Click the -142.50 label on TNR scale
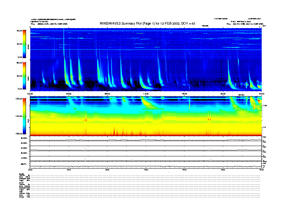The height and width of the screenshot is (218, 282). tap(19, 116)
